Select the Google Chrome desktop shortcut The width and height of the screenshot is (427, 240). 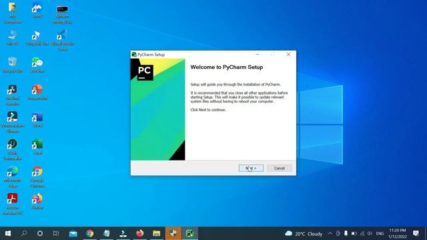pyautogui.click(x=37, y=177)
